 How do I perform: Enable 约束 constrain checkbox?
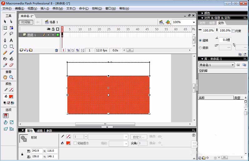pyautogui.click(x=233, y=31)
